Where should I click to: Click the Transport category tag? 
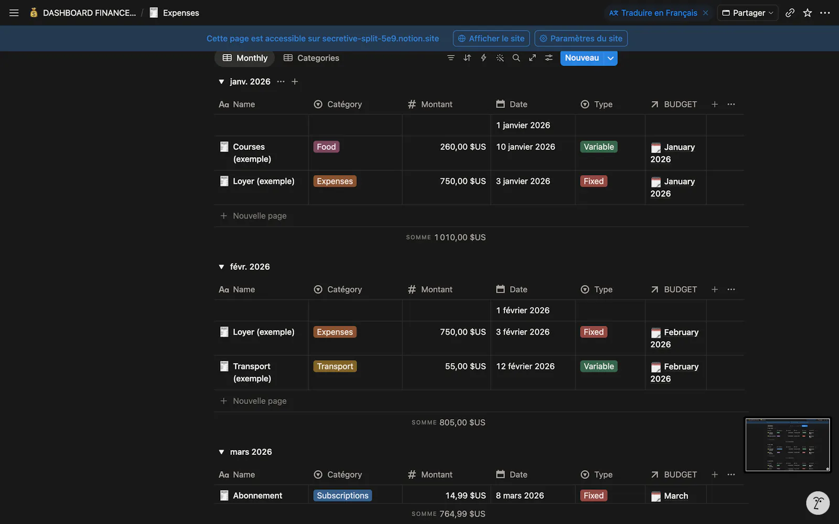(335, 366)
